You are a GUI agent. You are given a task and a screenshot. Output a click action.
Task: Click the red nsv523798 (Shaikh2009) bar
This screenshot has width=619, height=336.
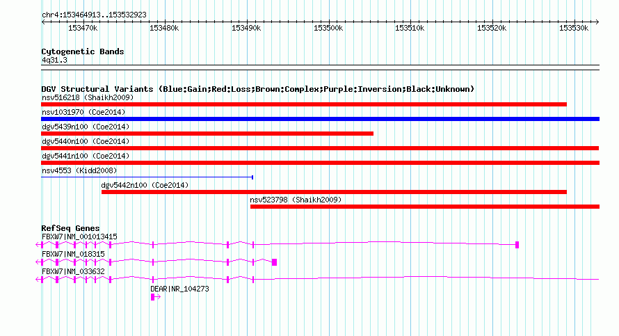pyautogui.click(x=425, y=207)
